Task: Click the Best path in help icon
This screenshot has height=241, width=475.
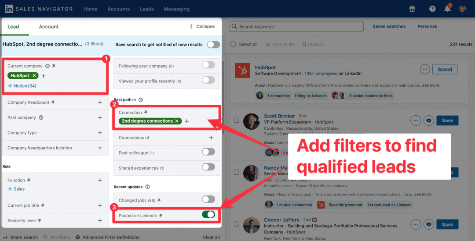Action: [x=141, y=99]
